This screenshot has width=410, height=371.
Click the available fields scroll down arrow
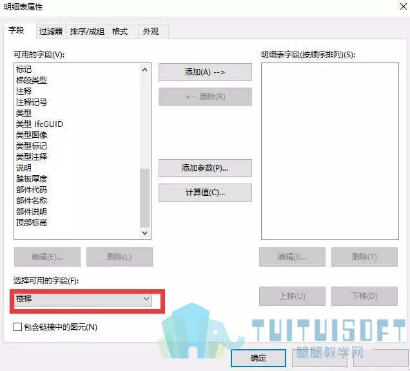[144, 233]
